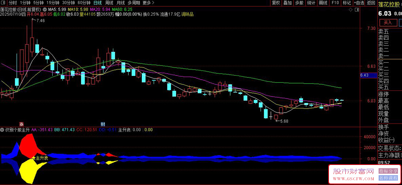
Task: Click the blue 财 event marker
Action: (103, 124)
